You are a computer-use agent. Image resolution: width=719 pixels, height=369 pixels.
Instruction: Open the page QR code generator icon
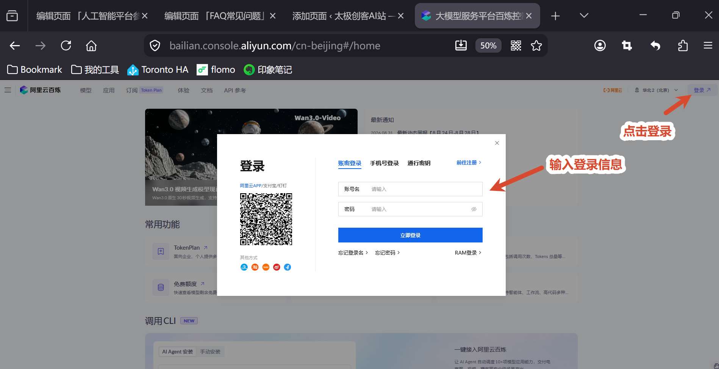(x=516, y=45)
